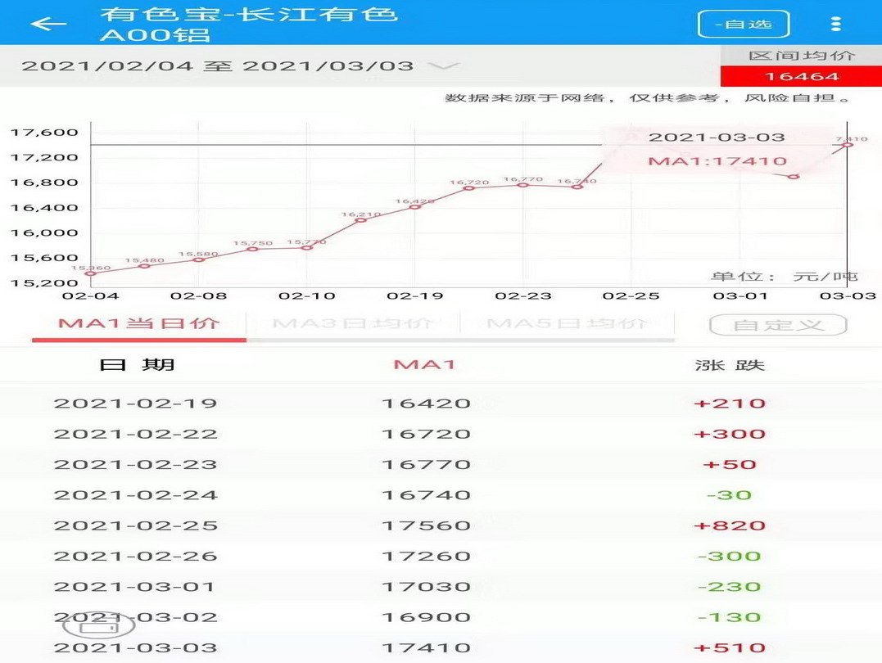Switch to MA5日均价 tab
This screenshot has width=882, height=663.
[x=567, y=323]
